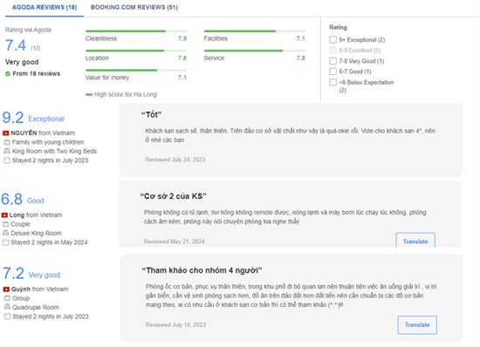Viewport: 480px width, 347px height.
Task: Click Vietnam flag icon beside Quỳnh
Action: tap(6, 289)
